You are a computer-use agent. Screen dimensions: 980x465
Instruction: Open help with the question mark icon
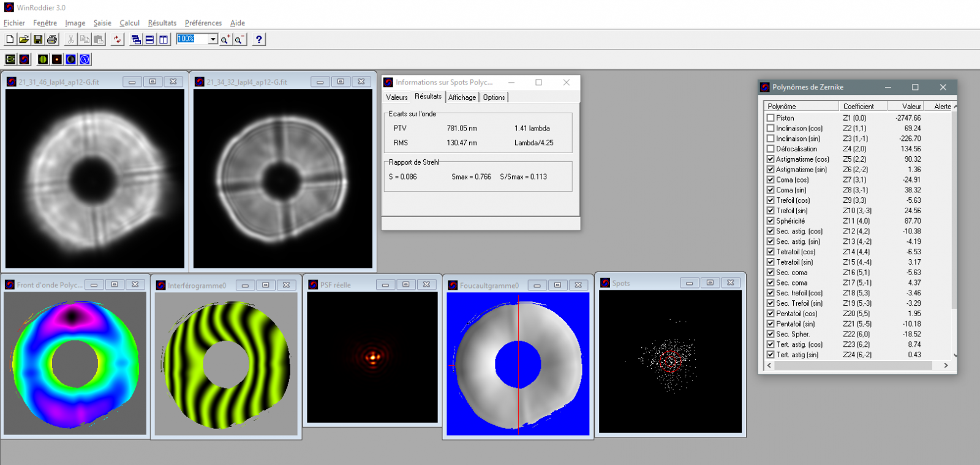pos(259,39)
